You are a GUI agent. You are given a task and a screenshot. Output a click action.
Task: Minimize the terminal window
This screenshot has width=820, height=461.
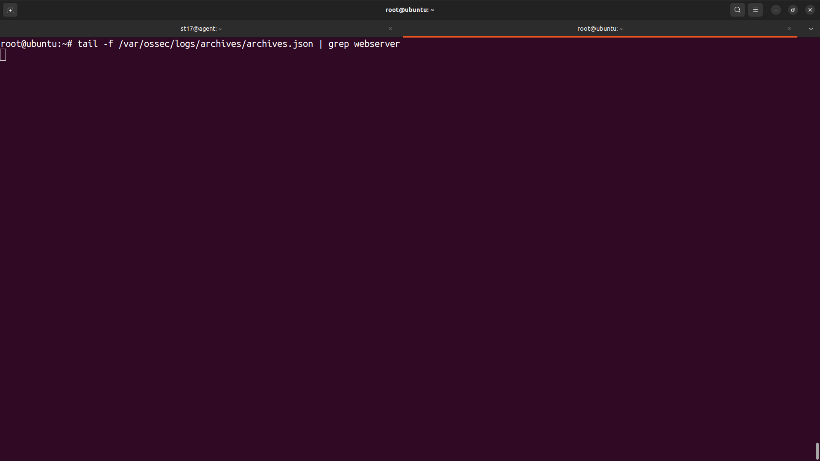[776, 10]
